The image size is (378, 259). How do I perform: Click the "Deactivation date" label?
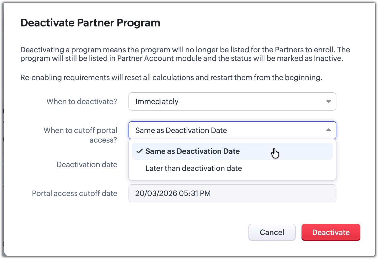pos(87,164)
